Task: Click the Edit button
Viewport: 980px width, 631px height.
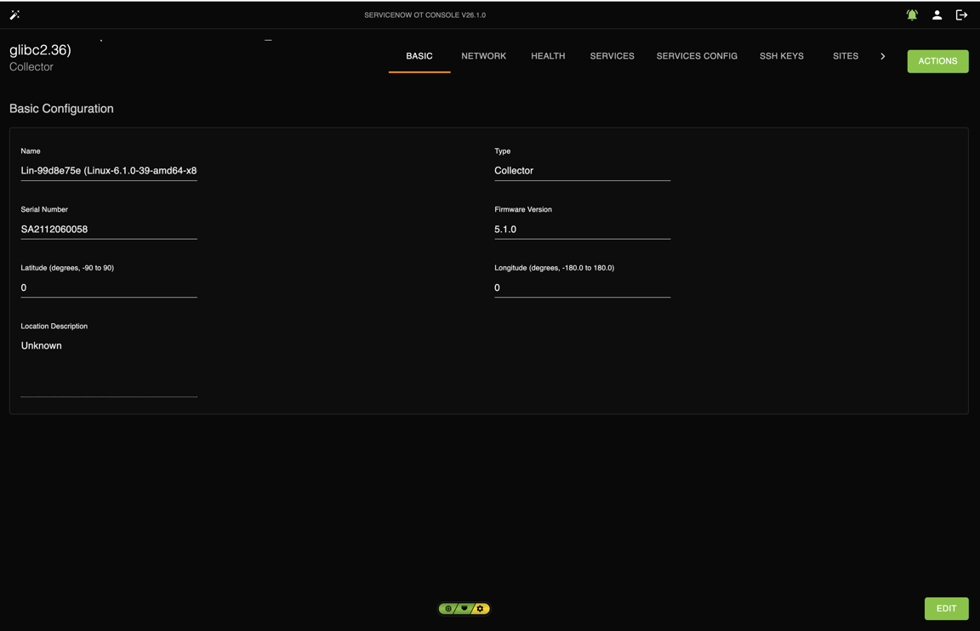Action: [946, 609]
